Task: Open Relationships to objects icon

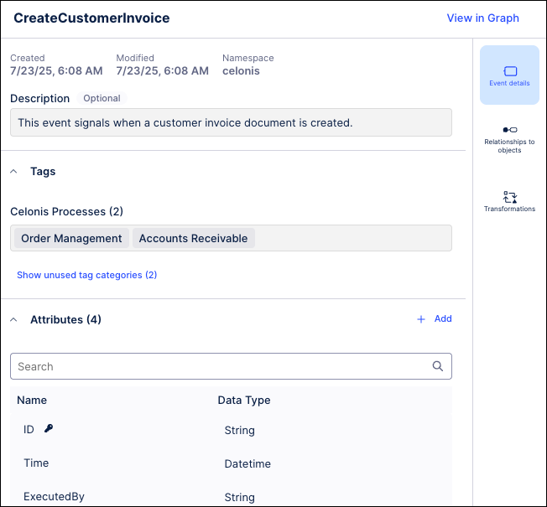Action: coord(509,130)
